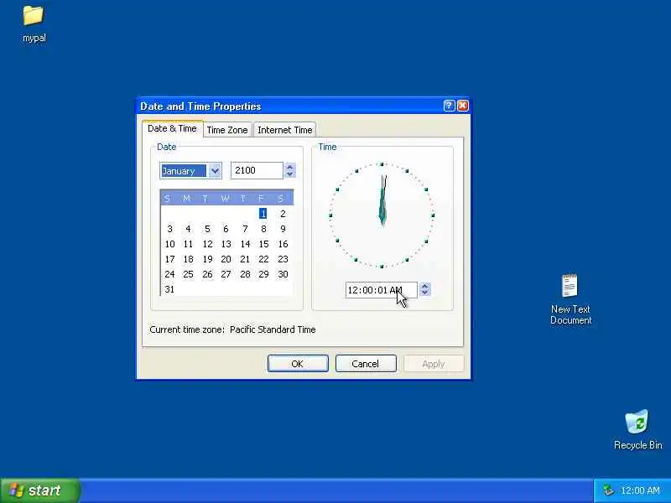
Task: Select day 31 in the calendar
Action: click(170, 289)
